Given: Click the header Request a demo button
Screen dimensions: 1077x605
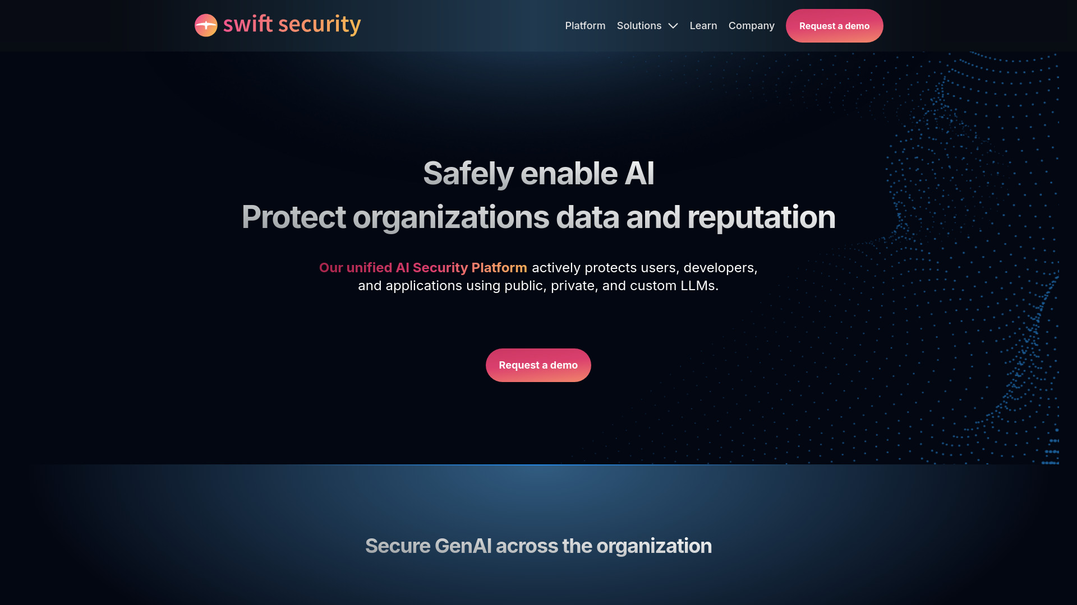Looking at the screenshot, I should [834, 26].
